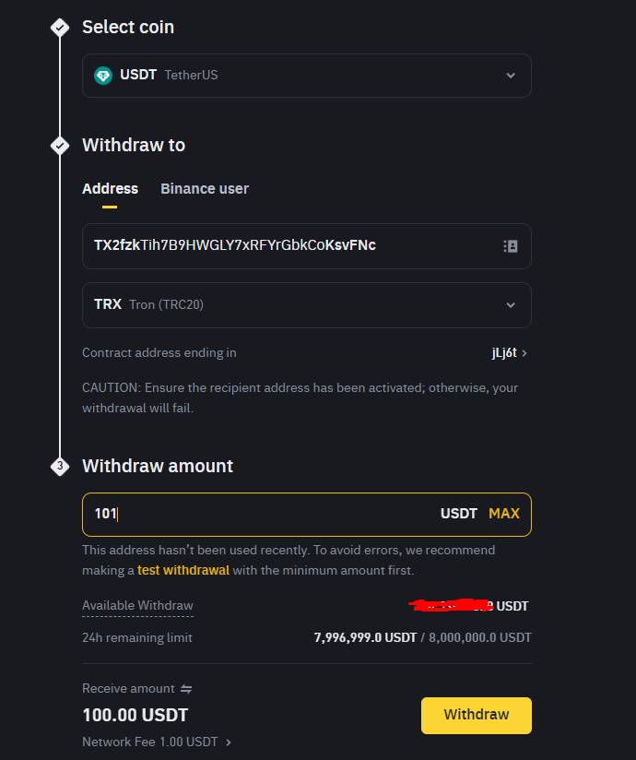Expand the TRX network dropdown chevron
636x760 pixels.
click(x=511, y=305)
